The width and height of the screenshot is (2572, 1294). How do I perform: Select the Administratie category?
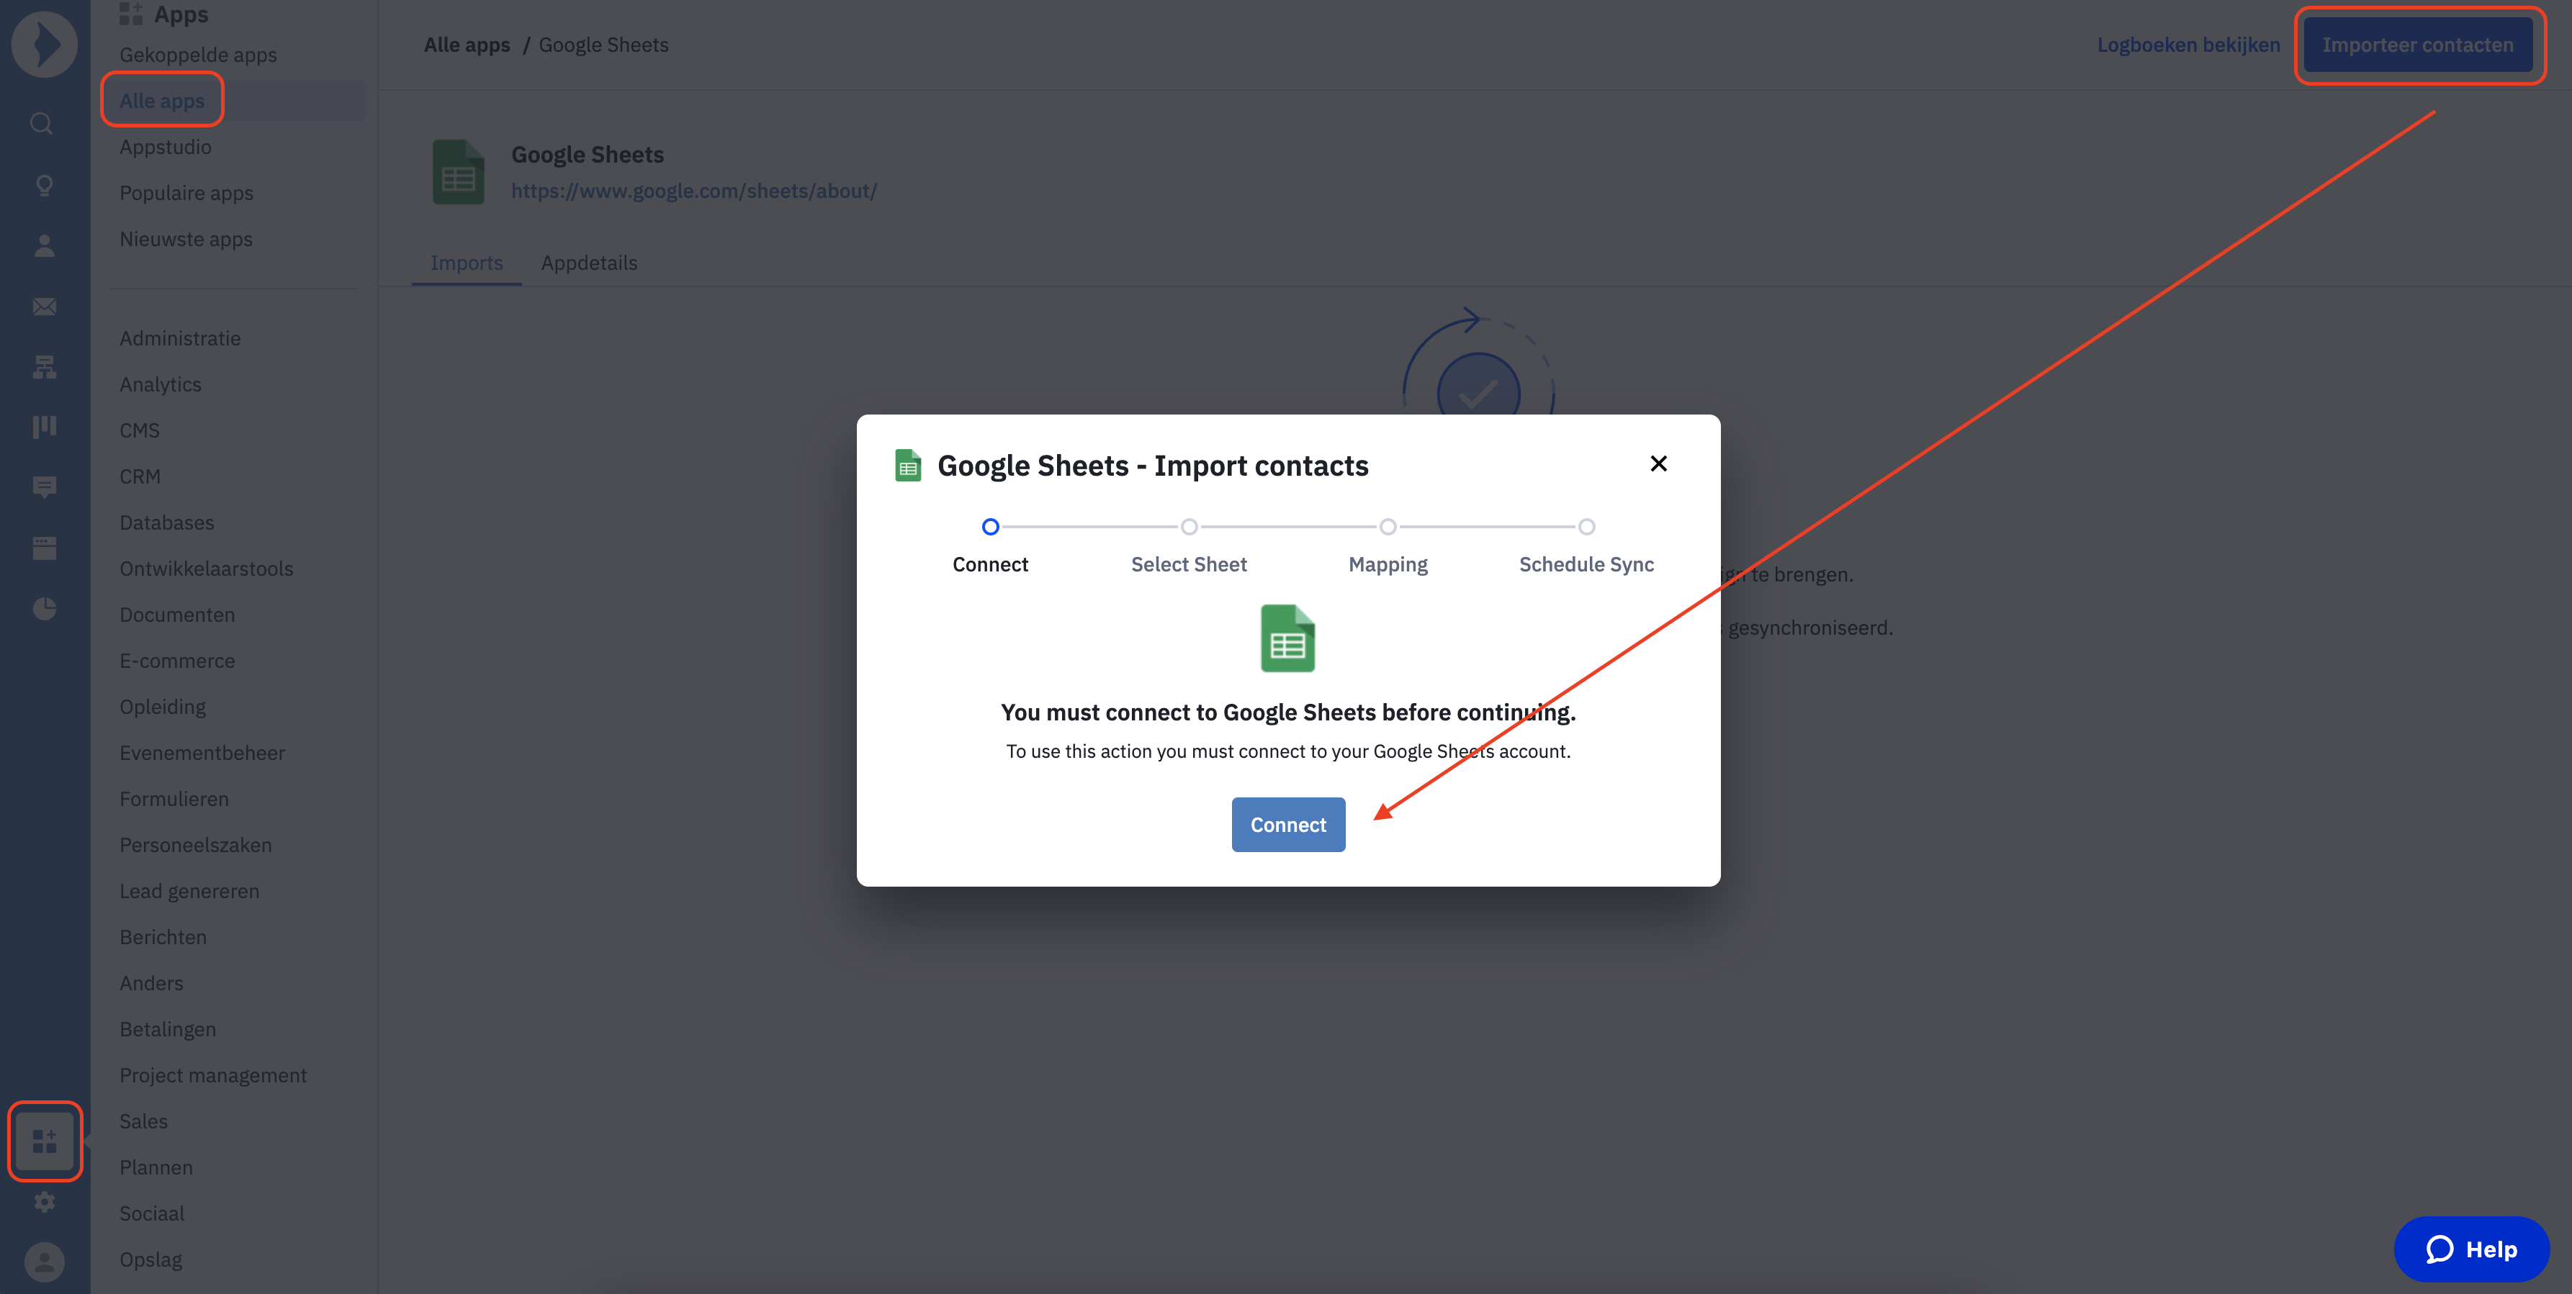[x=180, y=338]
